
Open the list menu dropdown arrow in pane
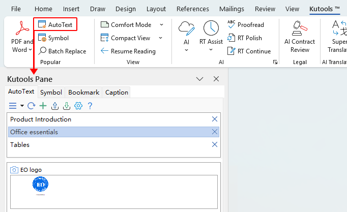coord(22,106)
